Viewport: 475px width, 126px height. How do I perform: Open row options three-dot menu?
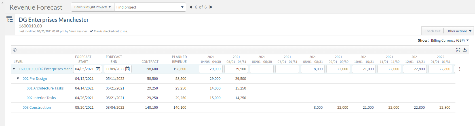460,69
